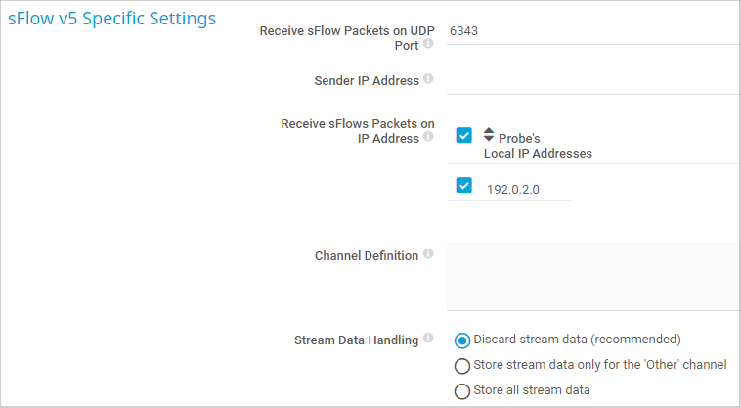Focus the empty Sender IP Address field
Screen dimensions: 741x408
point(587,80)
